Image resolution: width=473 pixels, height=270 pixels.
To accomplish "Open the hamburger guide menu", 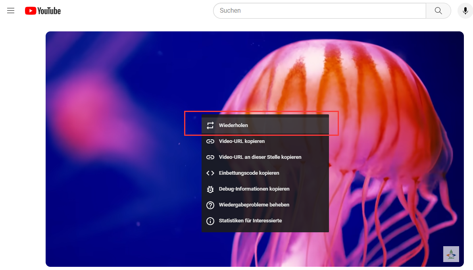I will tap(11, 11).
